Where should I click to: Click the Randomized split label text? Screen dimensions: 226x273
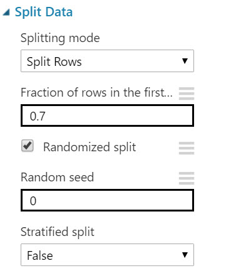tap(90, 147)
